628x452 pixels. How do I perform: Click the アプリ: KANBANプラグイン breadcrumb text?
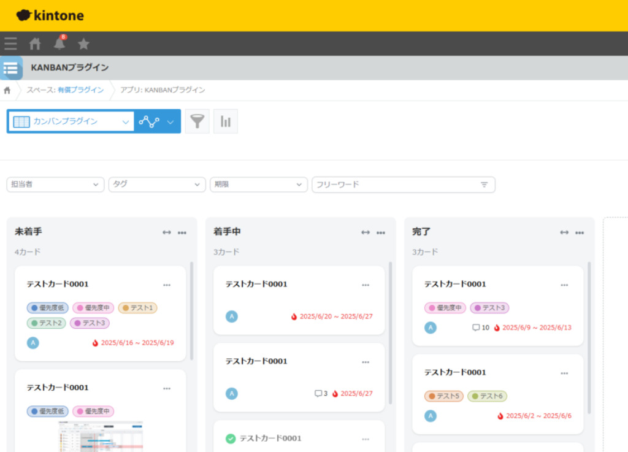tap(163, 90)
